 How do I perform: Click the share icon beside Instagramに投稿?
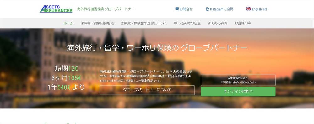coord(208,9)
